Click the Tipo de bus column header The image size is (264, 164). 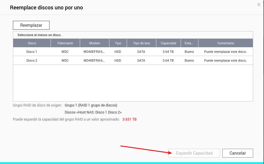click(141, 43)
